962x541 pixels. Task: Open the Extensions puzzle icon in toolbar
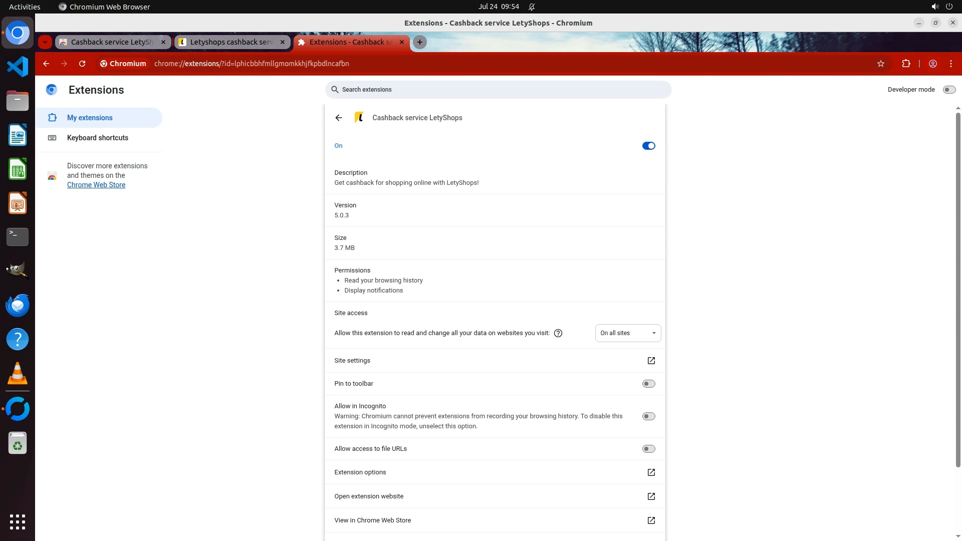[906, 64]
